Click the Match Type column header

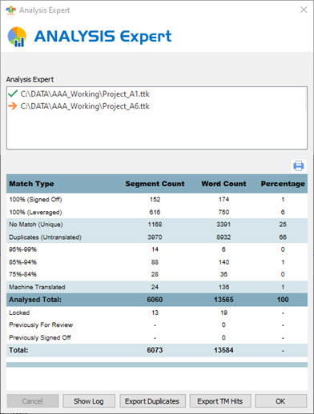31,184
